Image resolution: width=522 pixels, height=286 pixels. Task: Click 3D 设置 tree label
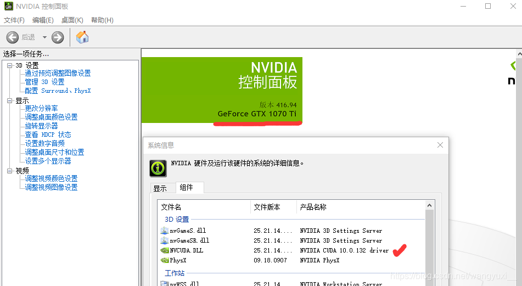point(27,65)
